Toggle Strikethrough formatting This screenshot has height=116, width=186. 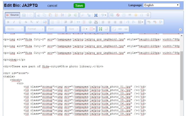[x=26, y=22]
